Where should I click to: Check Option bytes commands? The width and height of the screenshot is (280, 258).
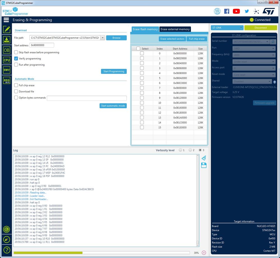click(x=16, y=97)
